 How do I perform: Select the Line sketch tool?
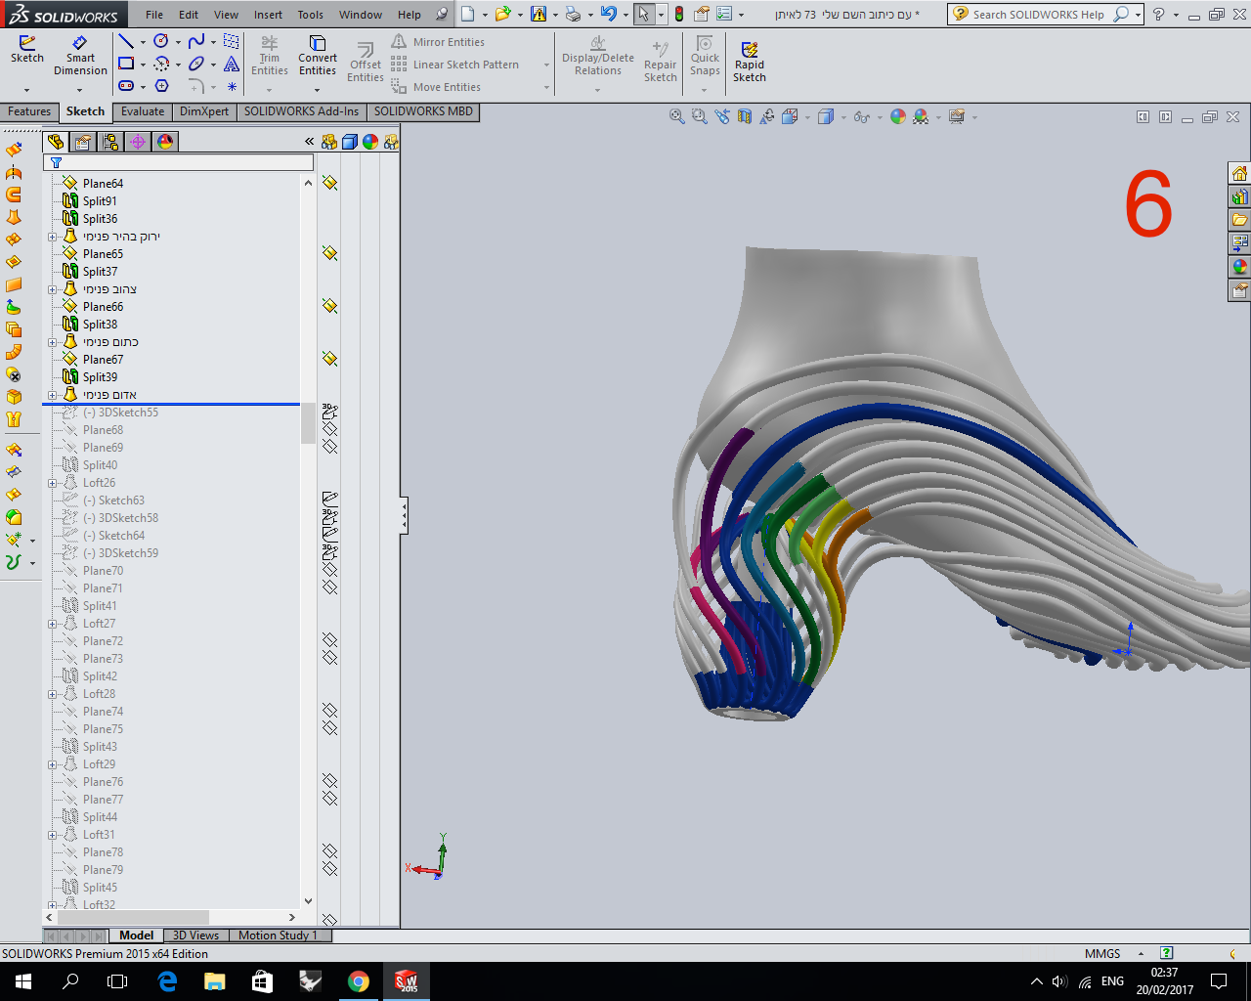(x=127, y=41)
